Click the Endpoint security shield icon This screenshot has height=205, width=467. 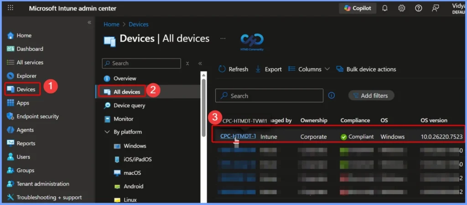(10, 116)
